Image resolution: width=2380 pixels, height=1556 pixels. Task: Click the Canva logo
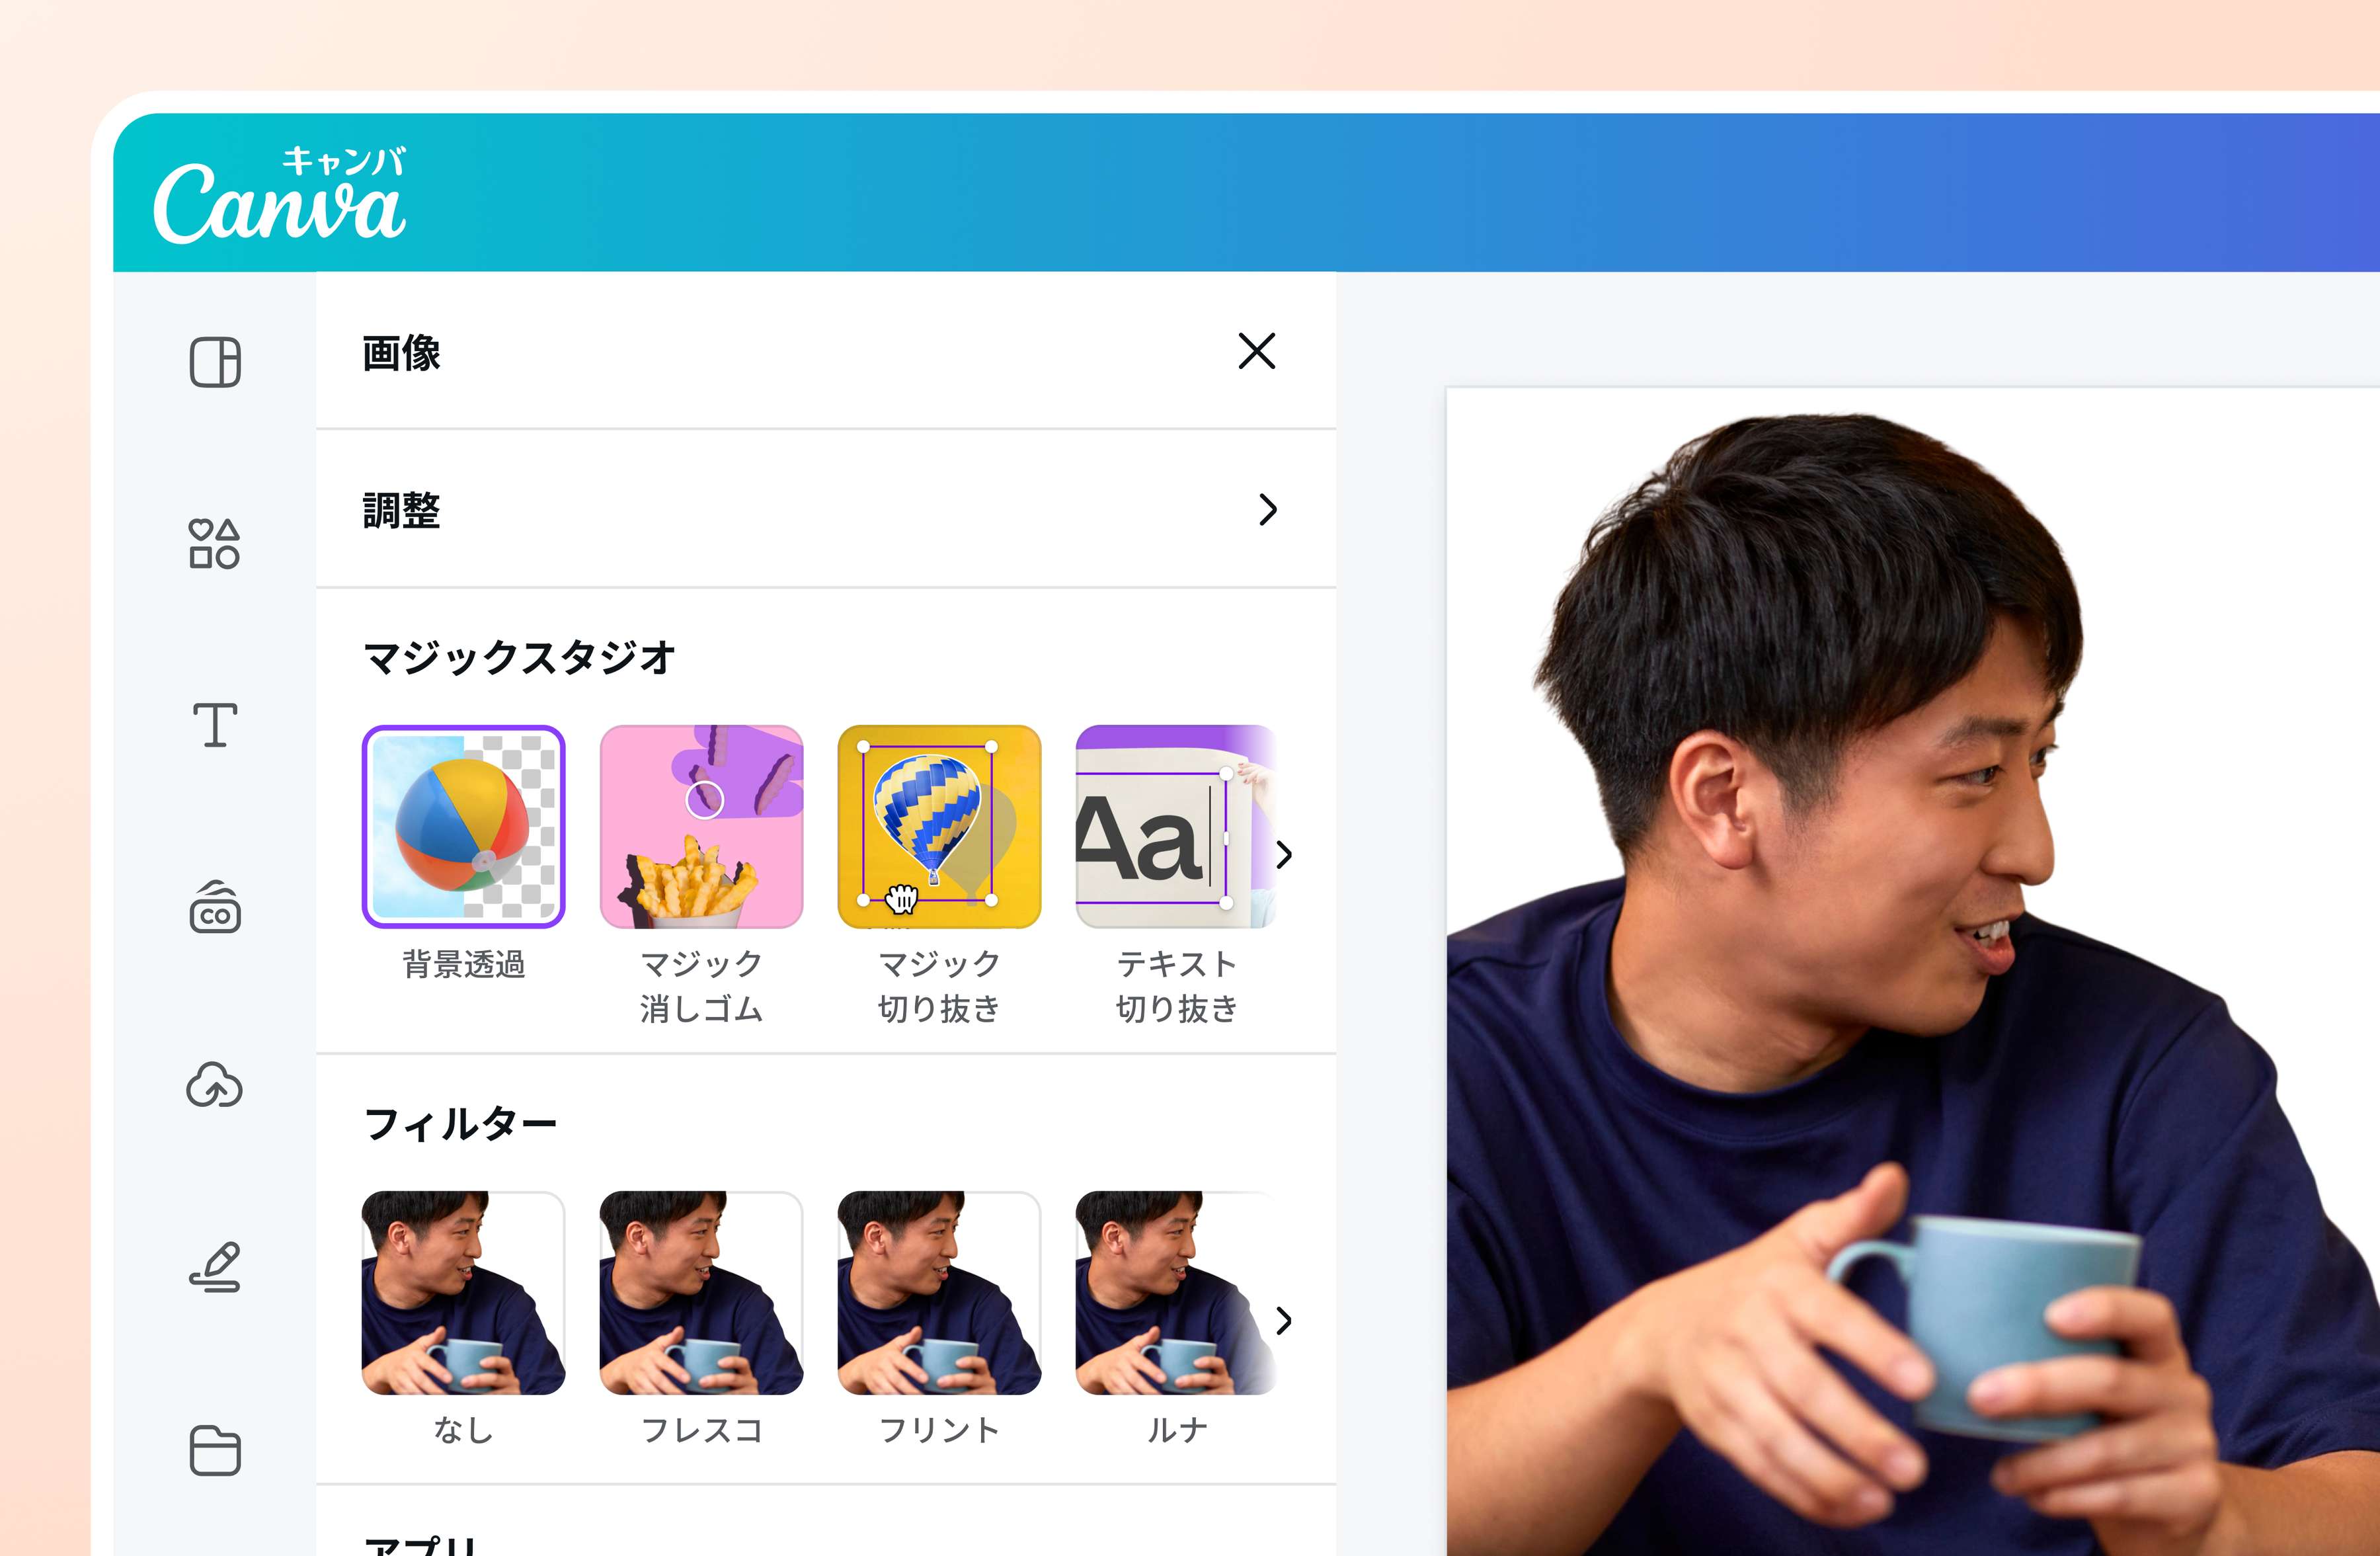click(280, 195)
